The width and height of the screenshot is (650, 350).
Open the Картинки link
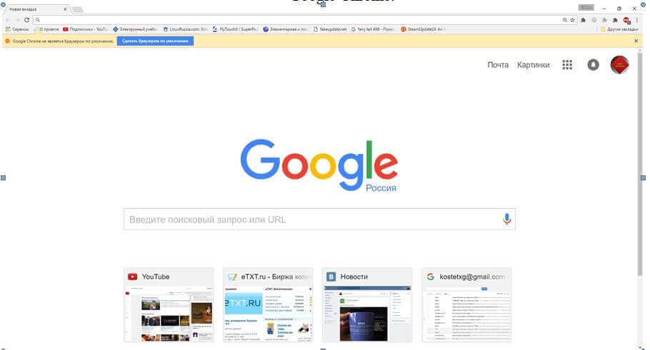[x=534, y=65]
